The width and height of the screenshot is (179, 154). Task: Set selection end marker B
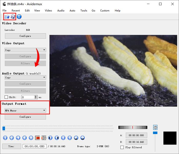coord(44,138)
